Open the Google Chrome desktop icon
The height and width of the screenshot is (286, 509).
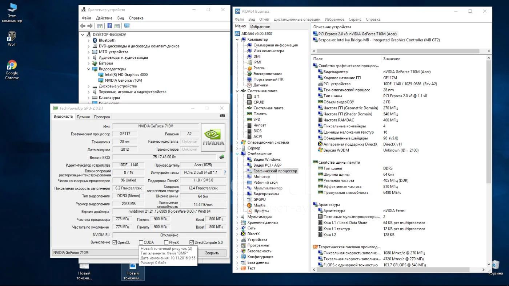click(x=12, y=70)
